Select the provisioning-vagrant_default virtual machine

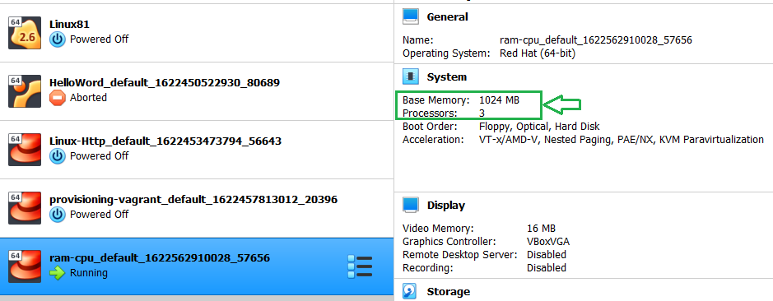click(x=197, y=208)
